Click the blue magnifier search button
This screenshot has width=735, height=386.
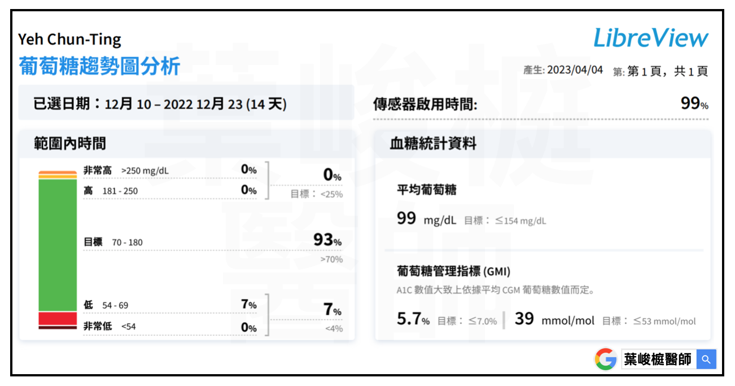[706, 359]
